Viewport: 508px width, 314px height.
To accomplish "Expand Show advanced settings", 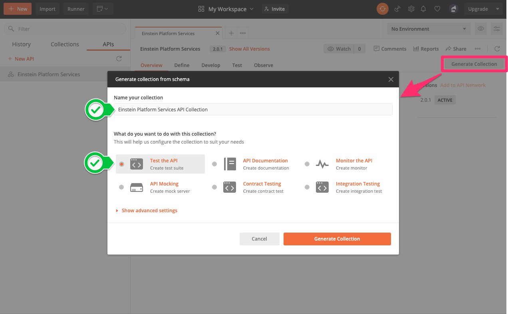I will (x=147, y=210).
